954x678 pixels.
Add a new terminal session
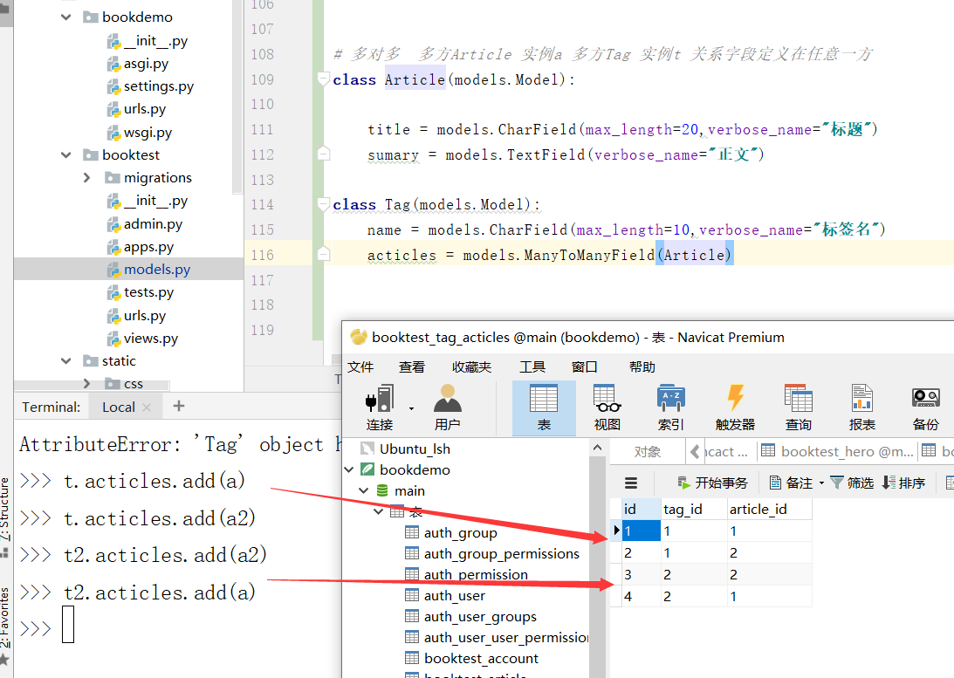[179, 407]
